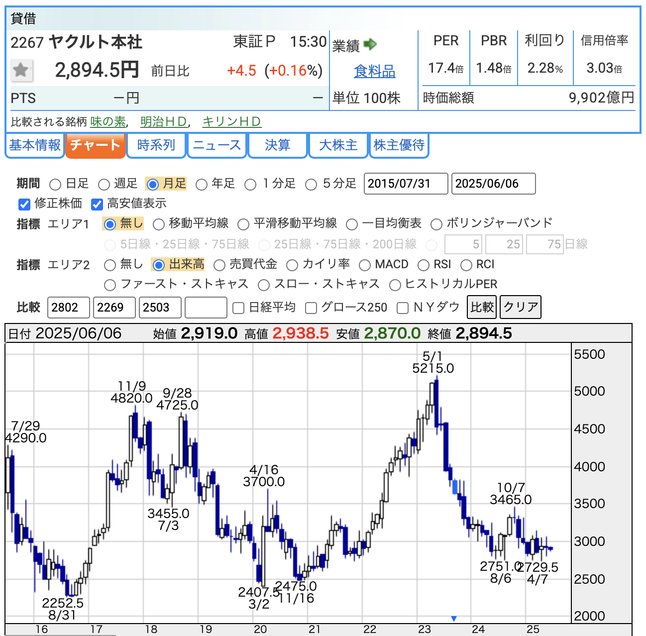The image size is (646, 636).
Task: Click the 4/16 3700.0 chart label
Action: (264, 476)
